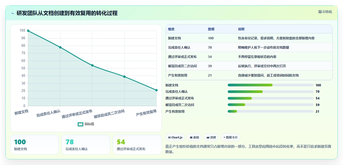Click the value 39 in the table
This screenshot has height=165, width=343.
[x=210, y=66]
